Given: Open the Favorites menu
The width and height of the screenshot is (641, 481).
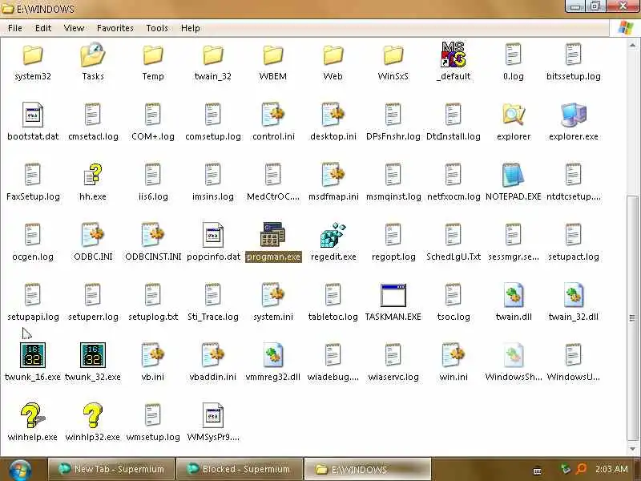Looking at the screenshot, I should tap(115, 28).
